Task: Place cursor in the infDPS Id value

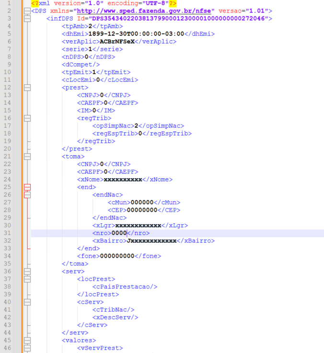Action: [178, 19]
